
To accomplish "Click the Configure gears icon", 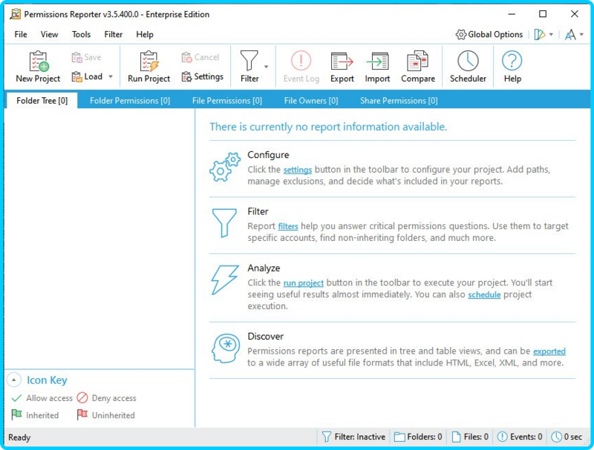I will tap(225, 167).
